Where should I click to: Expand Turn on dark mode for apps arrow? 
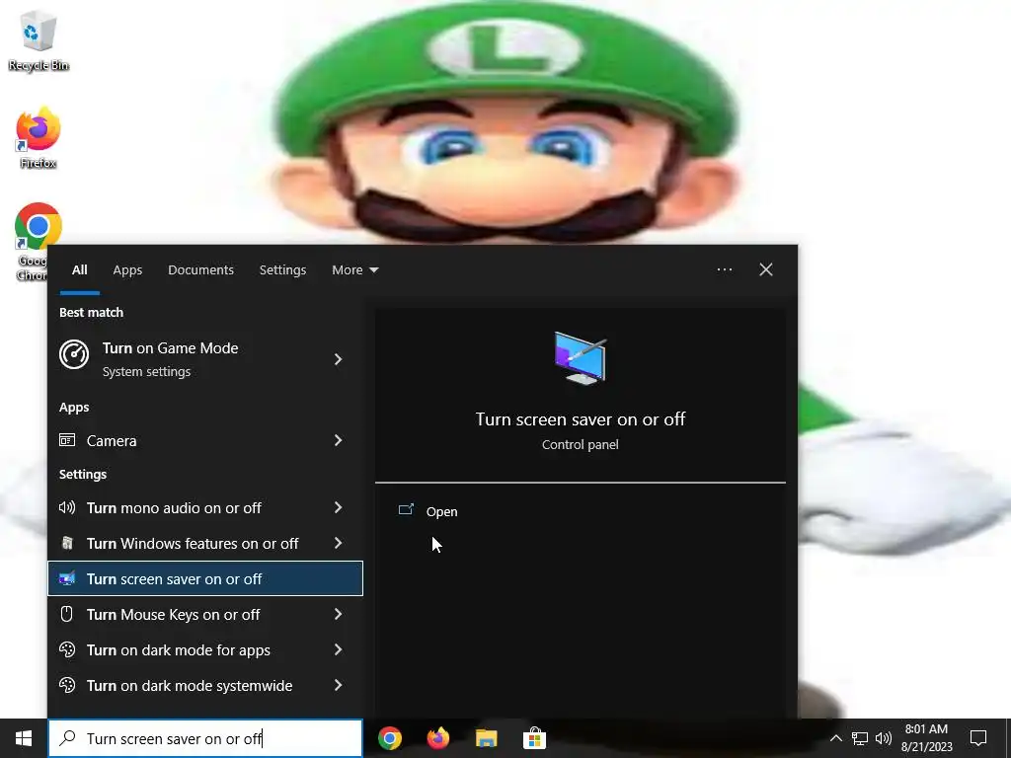338,649
